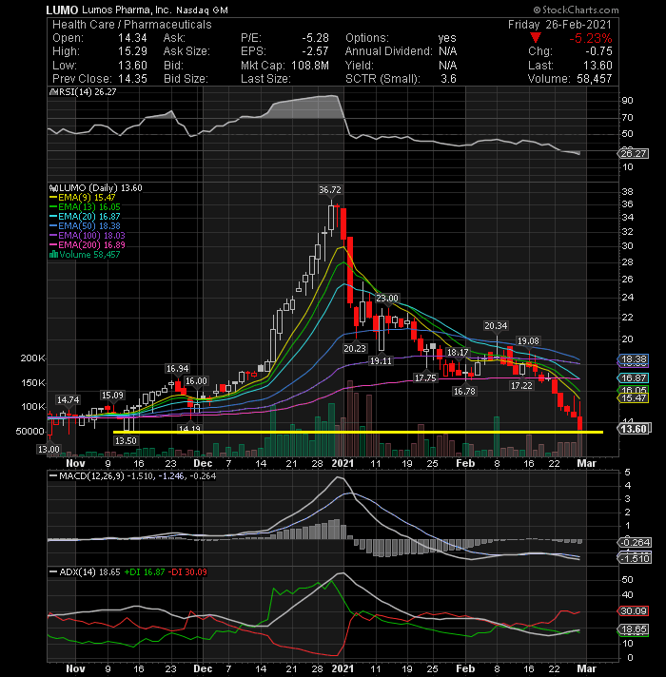The image size is (666, 677).
Task: Click the green Volume bars legend icon
Action: coord(53,255)
